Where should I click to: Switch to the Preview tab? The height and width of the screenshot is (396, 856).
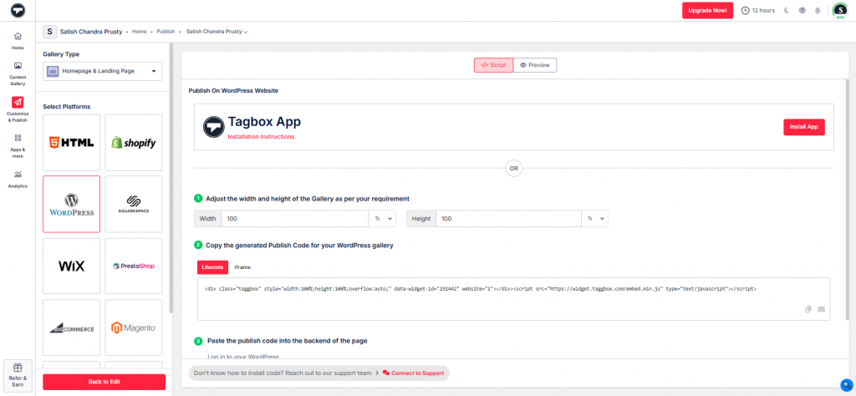pyautogui.click(x=535, y=64)
